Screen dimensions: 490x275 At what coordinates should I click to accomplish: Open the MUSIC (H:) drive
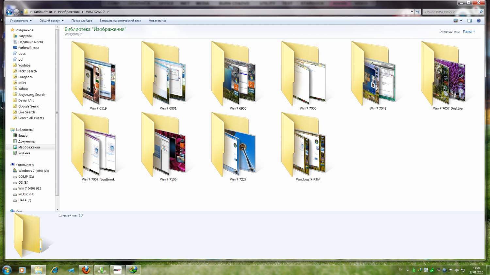pyautogui.click(x=26, y=194)
